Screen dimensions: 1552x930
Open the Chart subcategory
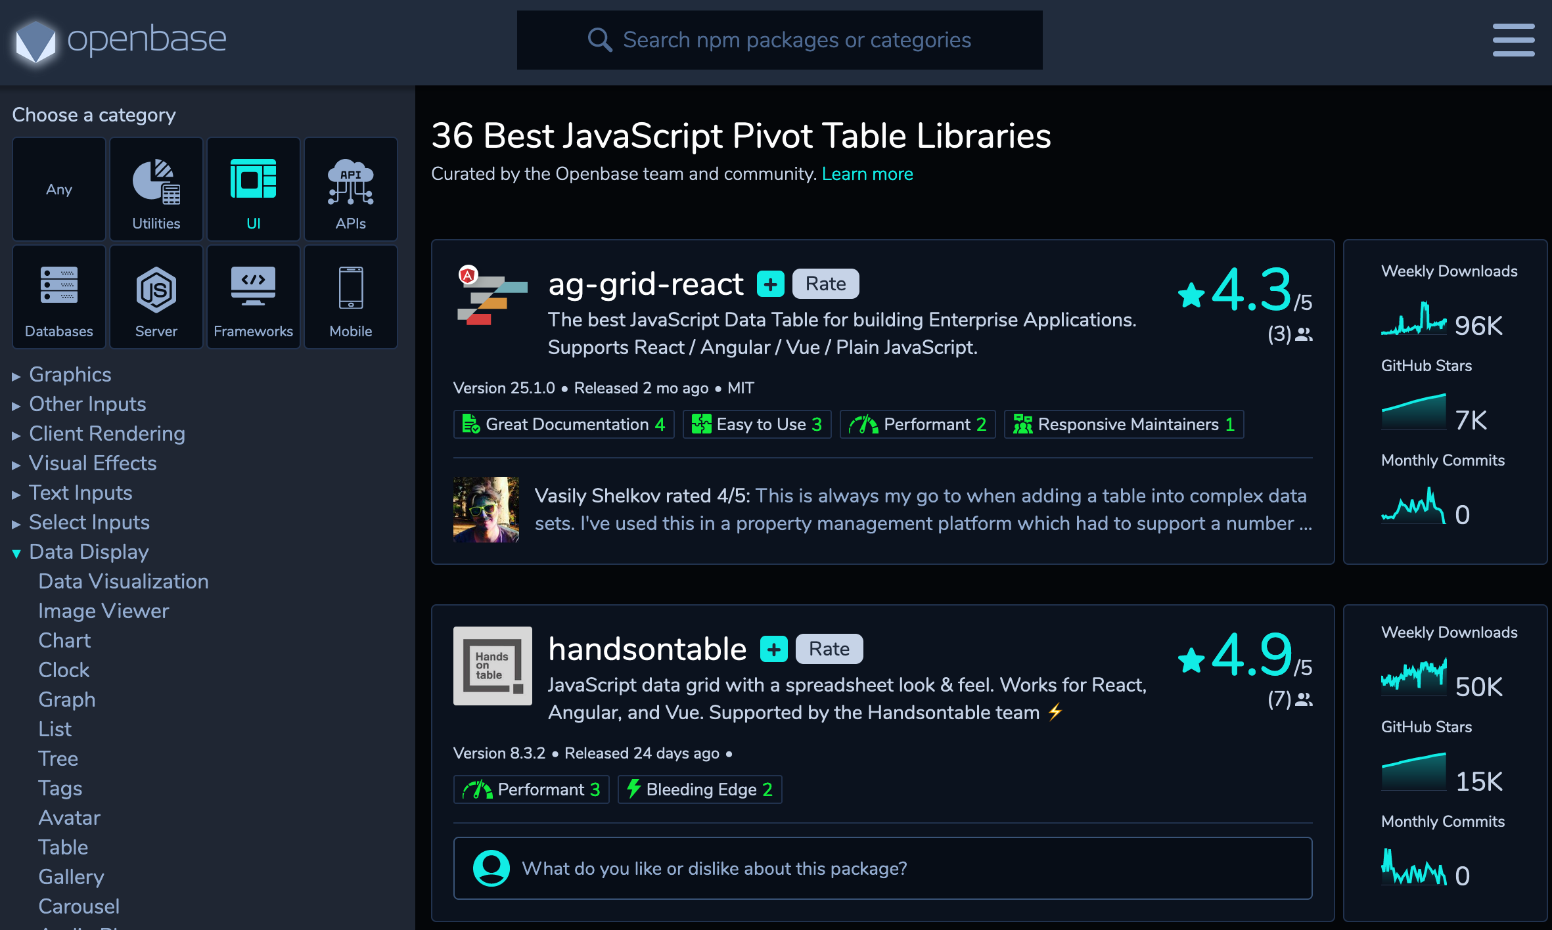pyautogui.click(x=64, y=640)
